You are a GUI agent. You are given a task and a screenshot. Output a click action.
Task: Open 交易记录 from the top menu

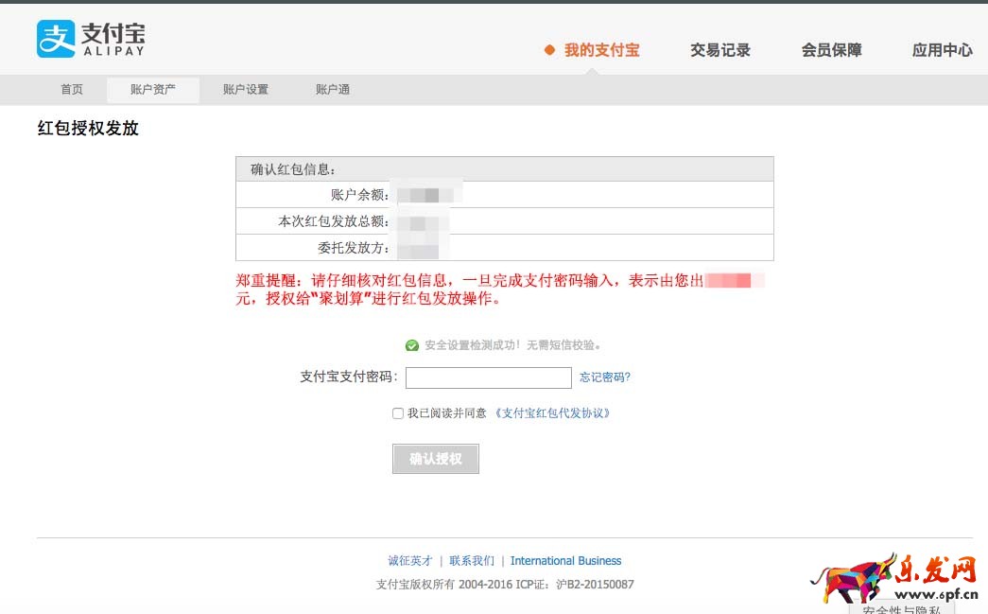tap(720, 49)
